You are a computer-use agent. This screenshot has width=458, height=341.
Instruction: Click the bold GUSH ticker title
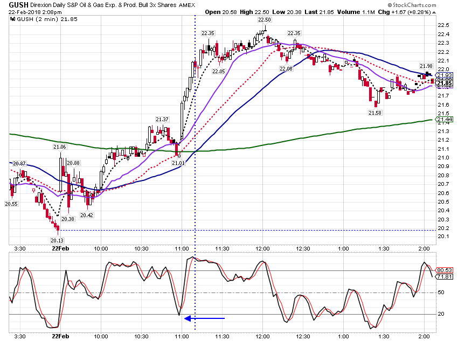click(x=19, y=5)
